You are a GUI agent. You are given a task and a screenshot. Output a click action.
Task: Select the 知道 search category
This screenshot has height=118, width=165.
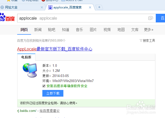(x=65, y=30)
